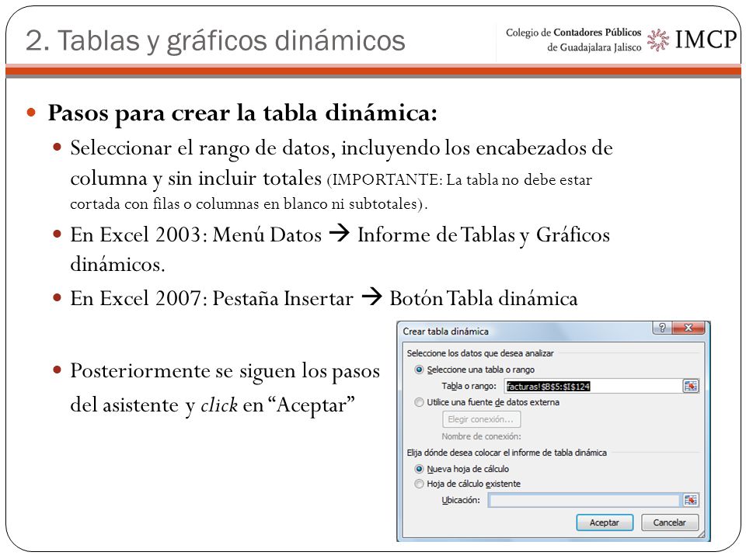
Task: Click the 'Tabla o rango' input field
Action: pyautogui.click(x=593, y=386)
